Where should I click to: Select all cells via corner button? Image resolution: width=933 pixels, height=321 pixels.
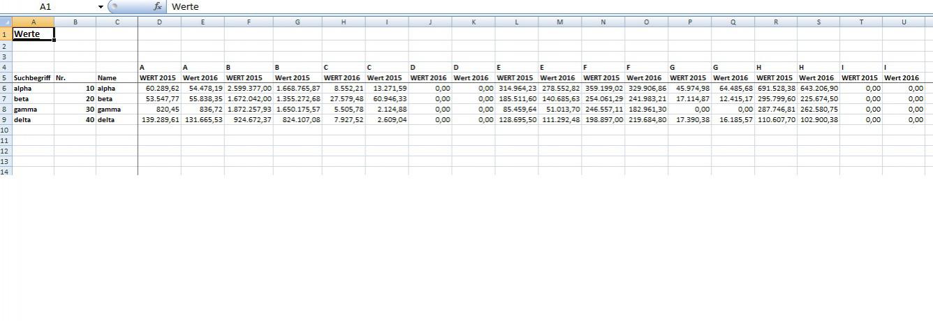6,22
